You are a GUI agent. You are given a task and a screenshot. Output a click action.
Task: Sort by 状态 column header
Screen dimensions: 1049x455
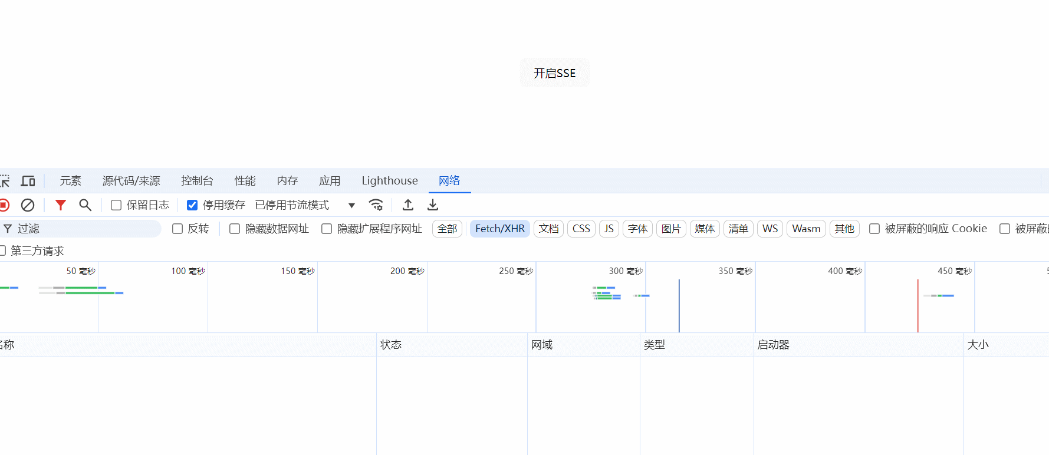pos(452,345)
